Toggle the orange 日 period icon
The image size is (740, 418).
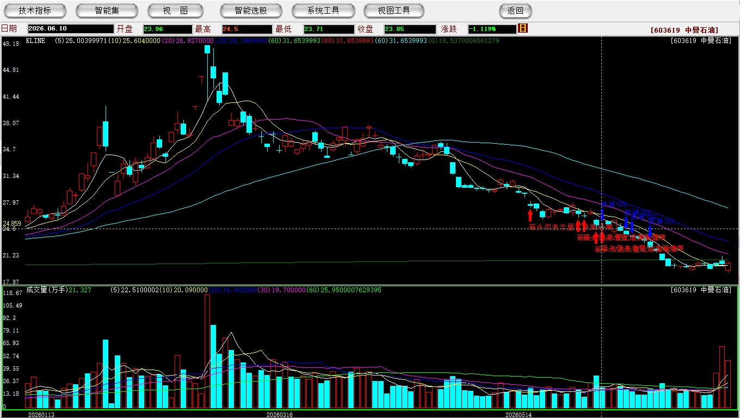click(x=523, y=28)
